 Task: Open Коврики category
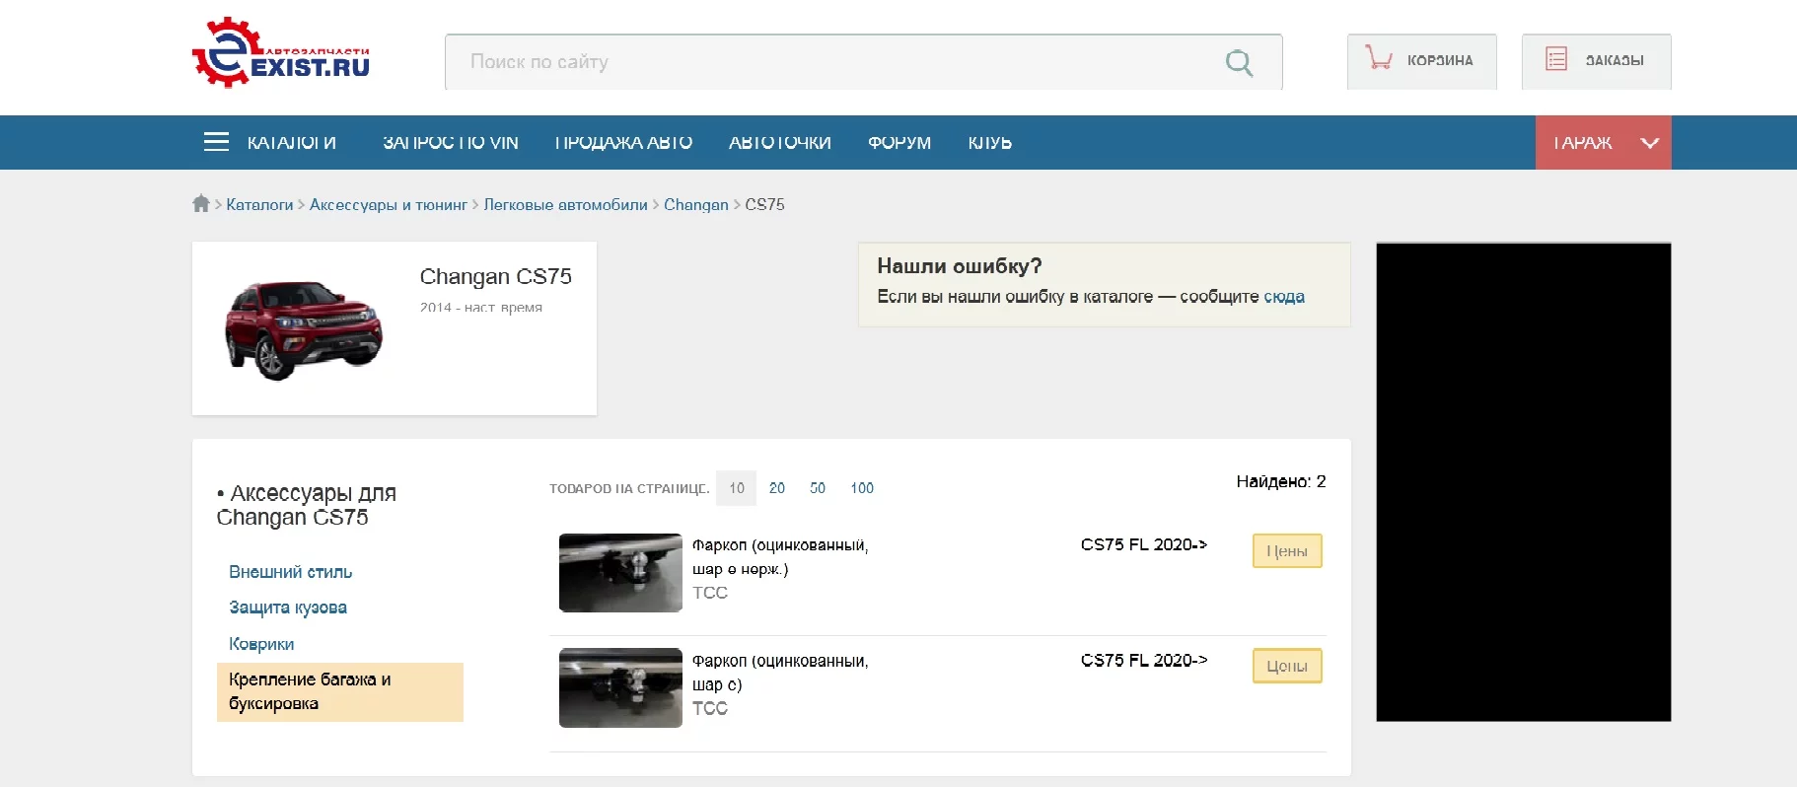click(x=261, y=644)
